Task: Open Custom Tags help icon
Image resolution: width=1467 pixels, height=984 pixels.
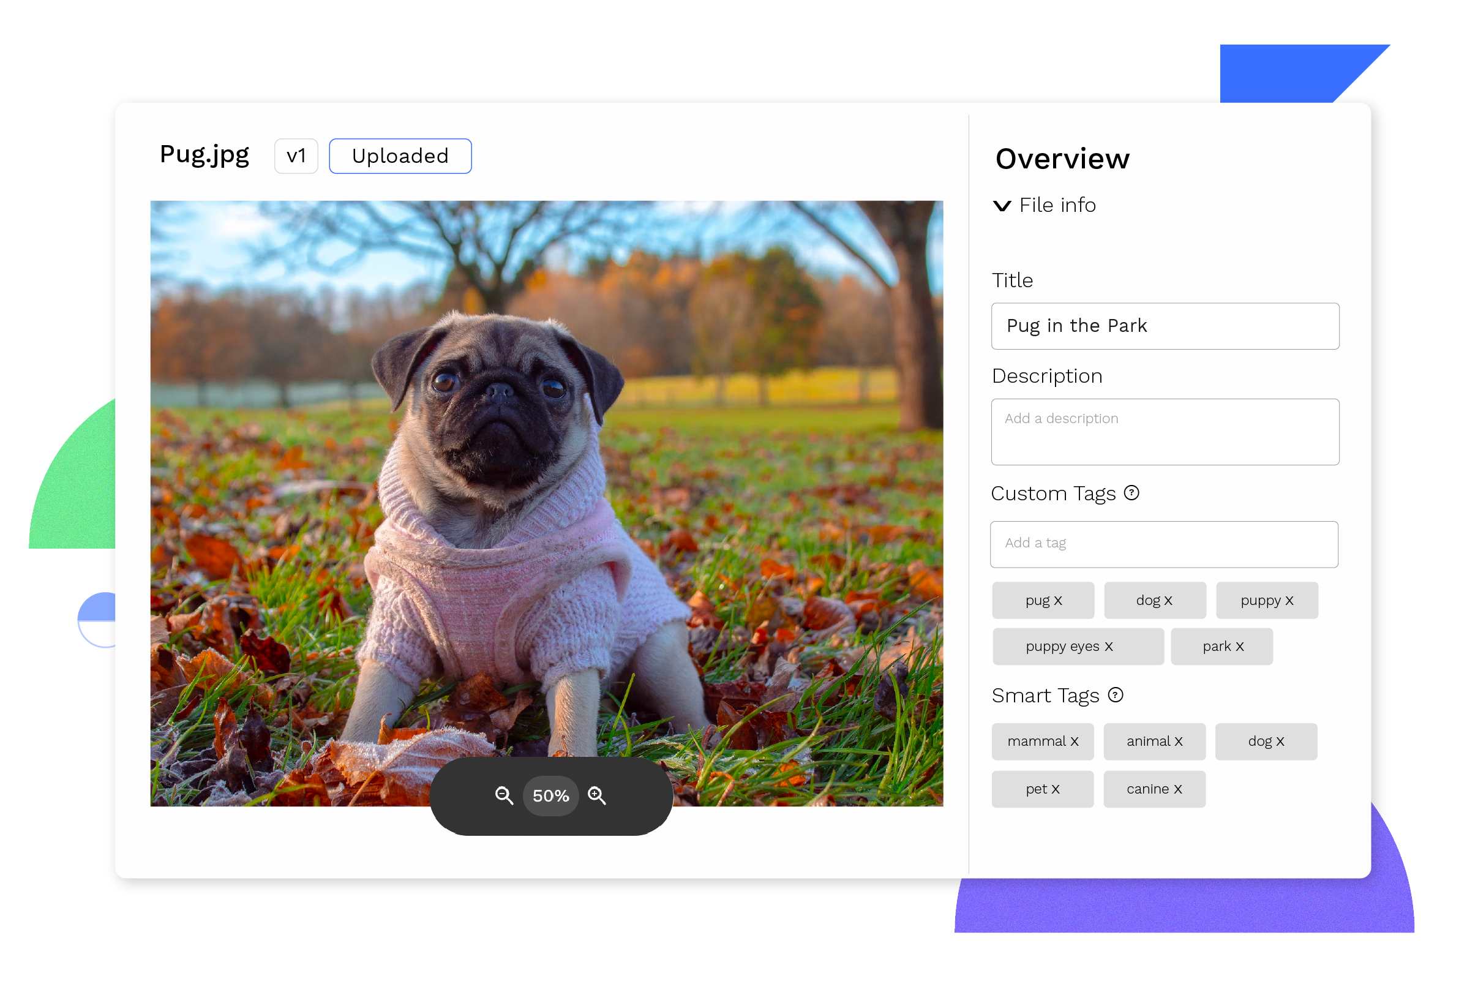Action: (x=1131, y=494)
